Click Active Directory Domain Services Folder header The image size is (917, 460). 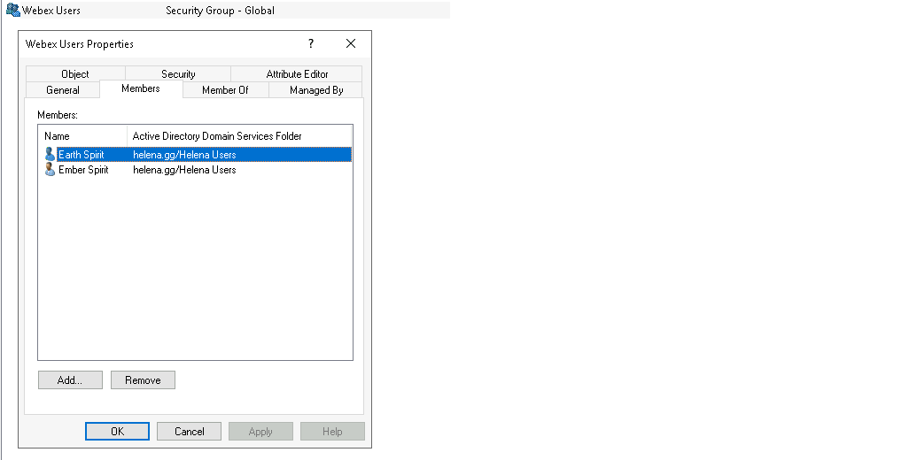pos(217,136)
